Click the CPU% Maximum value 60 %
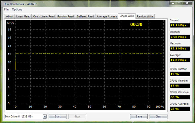The height and width of the screenshot is (123, 195). 180,97
